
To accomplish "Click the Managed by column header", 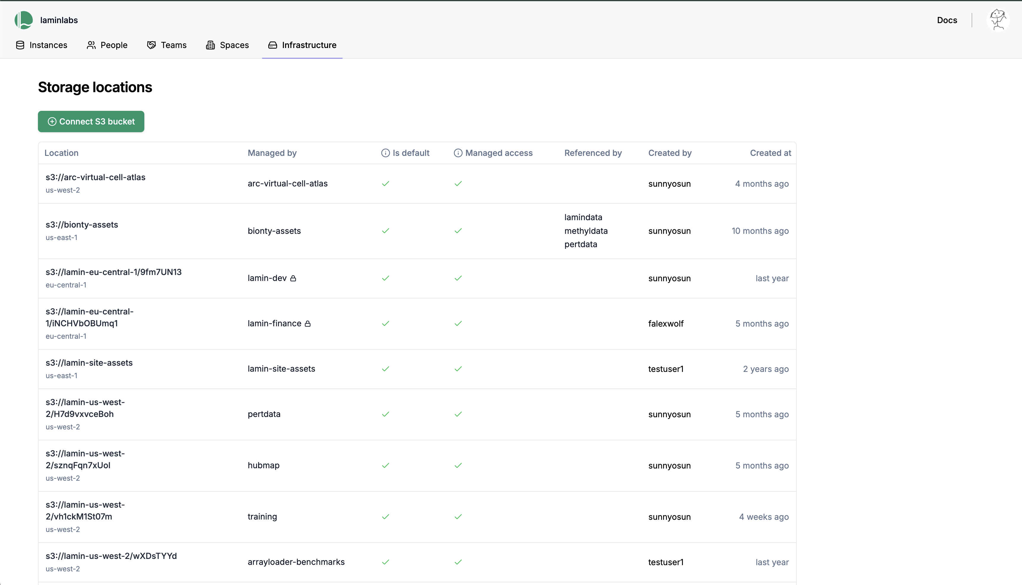I will click(272, 153).
